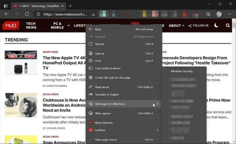Viewport: 236px width, 144px height.
Task: Add page to favorites star icon
Action: click(x=93, y=14)
